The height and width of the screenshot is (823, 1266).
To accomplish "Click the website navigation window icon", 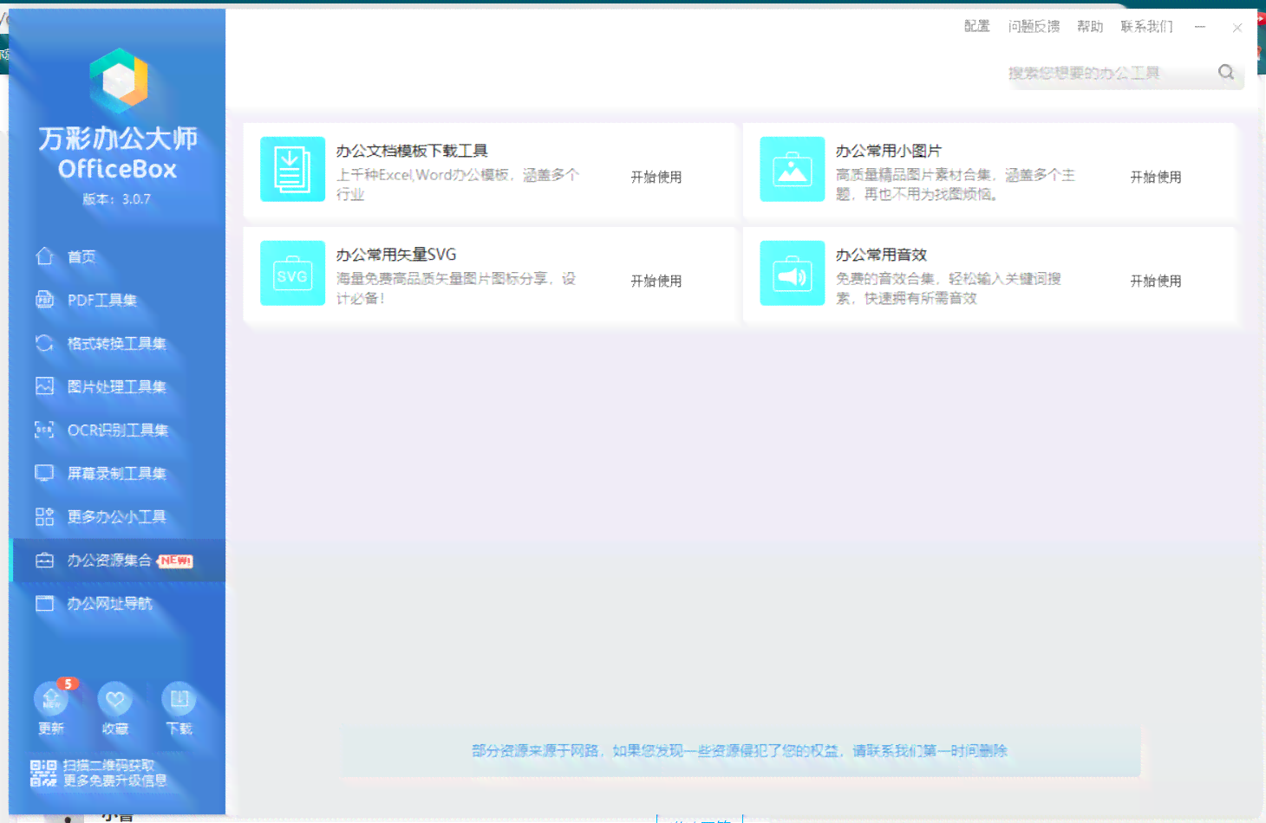I will [44, 603].
